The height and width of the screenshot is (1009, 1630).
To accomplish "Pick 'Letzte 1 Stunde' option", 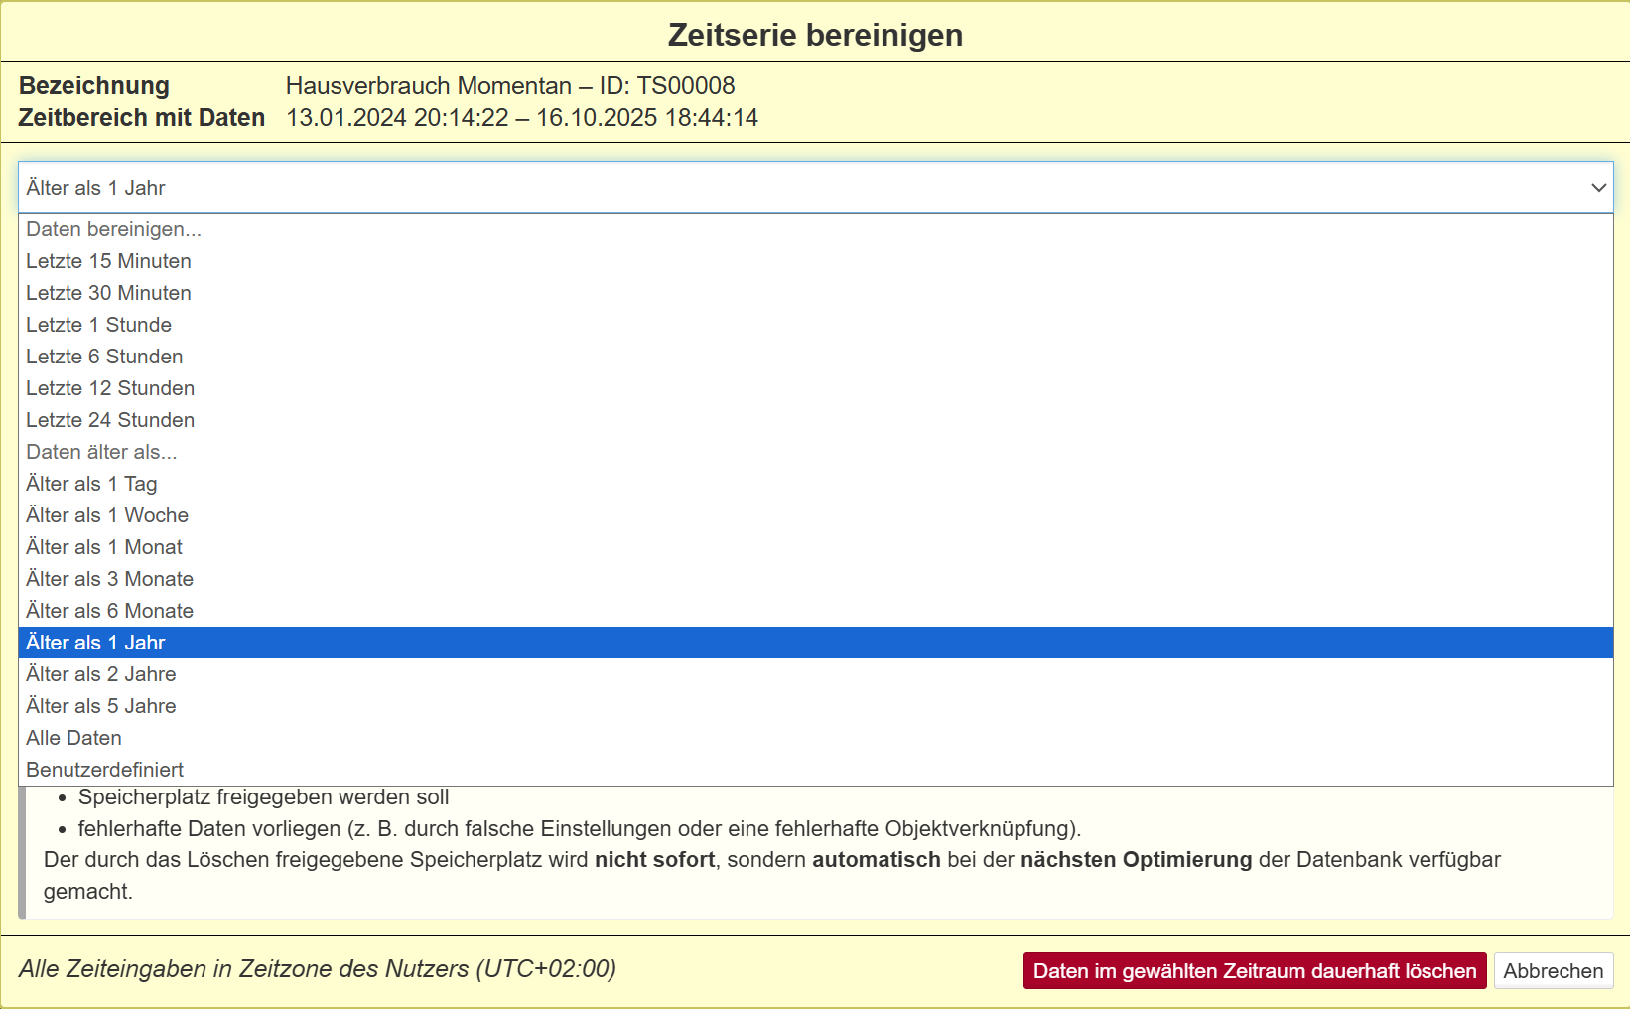I will tap(99, 325).
